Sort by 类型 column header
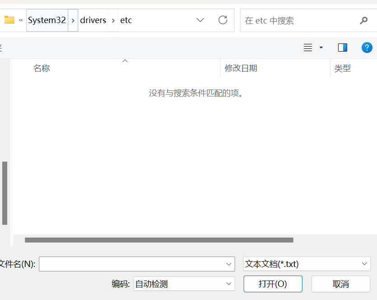Screen dimensions: 377x300 pos(342,68)
